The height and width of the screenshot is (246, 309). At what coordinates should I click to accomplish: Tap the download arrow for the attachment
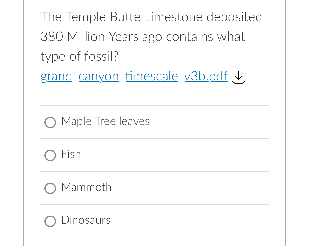[238, 77]
